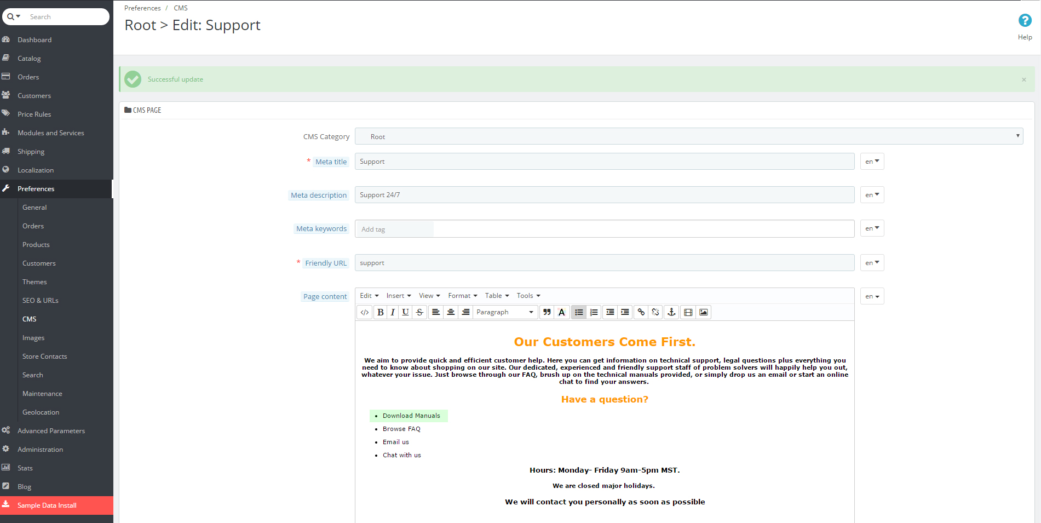Open Advanced Parameters menu
This screenshot has height=523, width=1041.
click(x=51, y=430)
